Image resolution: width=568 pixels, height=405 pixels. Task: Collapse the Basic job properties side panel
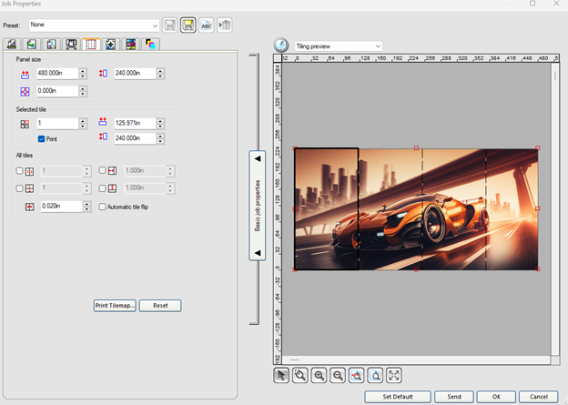point(257,207)
